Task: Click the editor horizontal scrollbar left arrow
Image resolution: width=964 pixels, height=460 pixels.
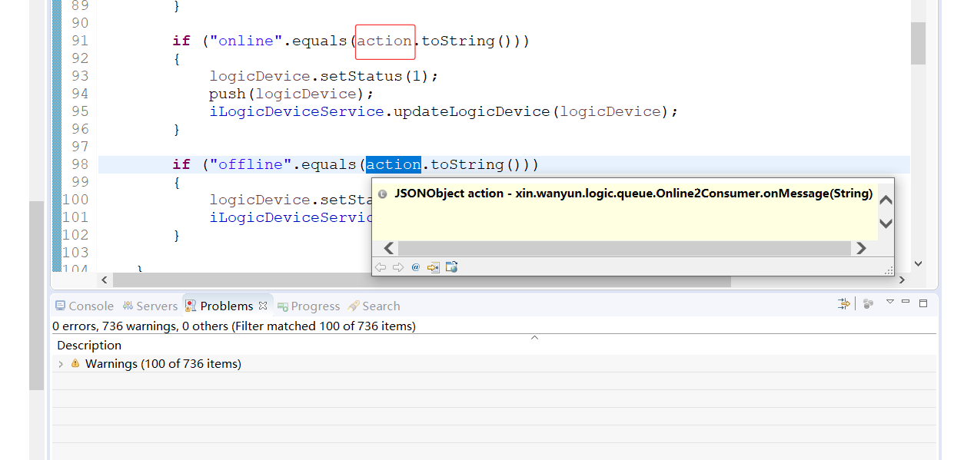Action: click(x=105, y=281)
